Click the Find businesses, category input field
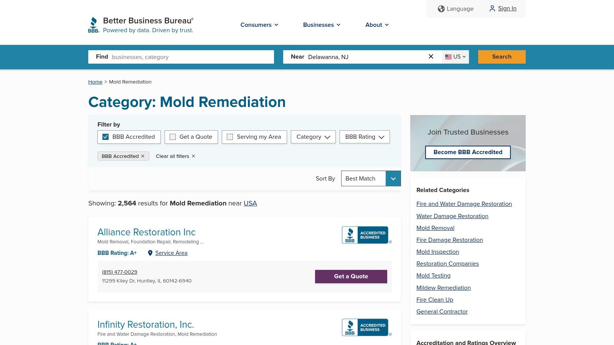614x345 pixels. [181, 57]
